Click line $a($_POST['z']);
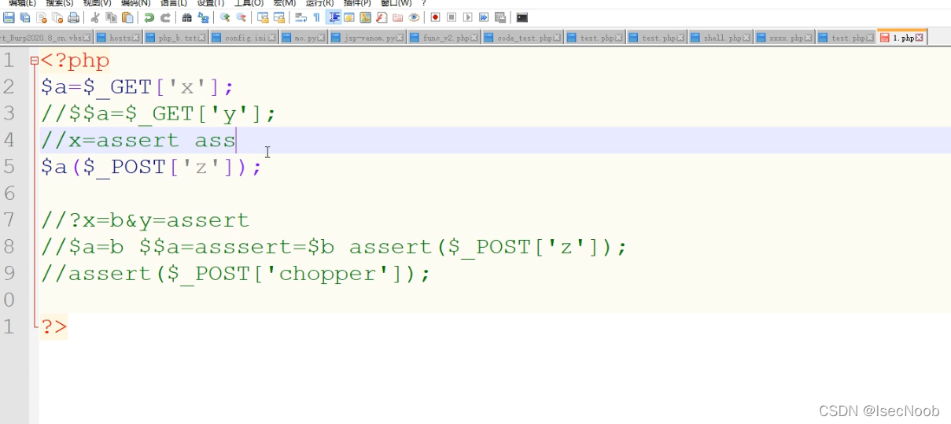Viewport: 951px width, 424px height. 151,167
